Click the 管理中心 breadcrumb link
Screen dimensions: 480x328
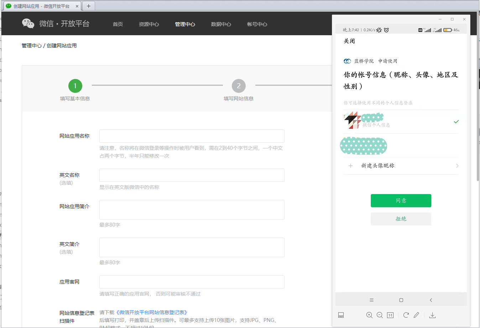click(31, 46)
